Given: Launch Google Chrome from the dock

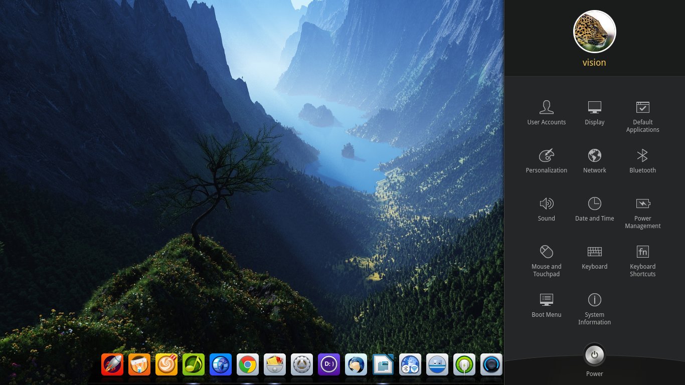Looking at the screenshot, I should click(248, 364).
